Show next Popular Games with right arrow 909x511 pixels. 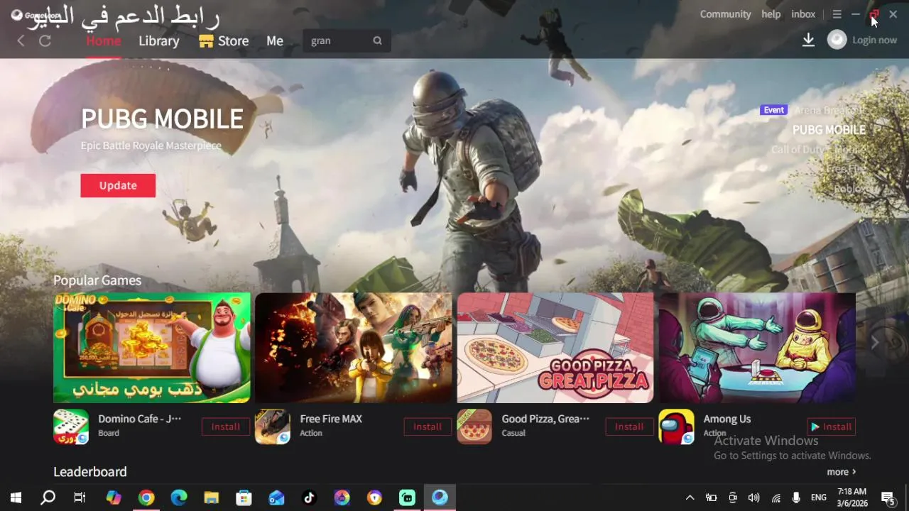tap(875, 343)
